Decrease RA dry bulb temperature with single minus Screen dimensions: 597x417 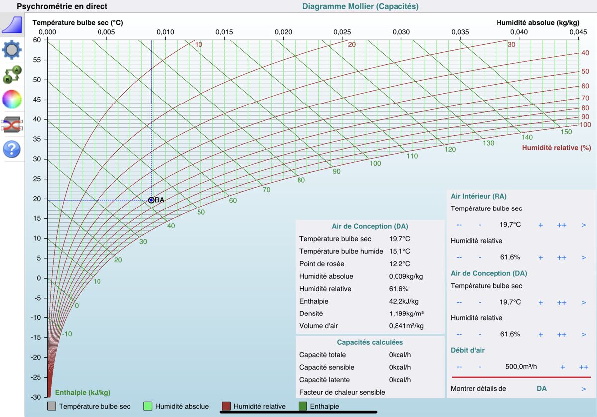point(480,225)
